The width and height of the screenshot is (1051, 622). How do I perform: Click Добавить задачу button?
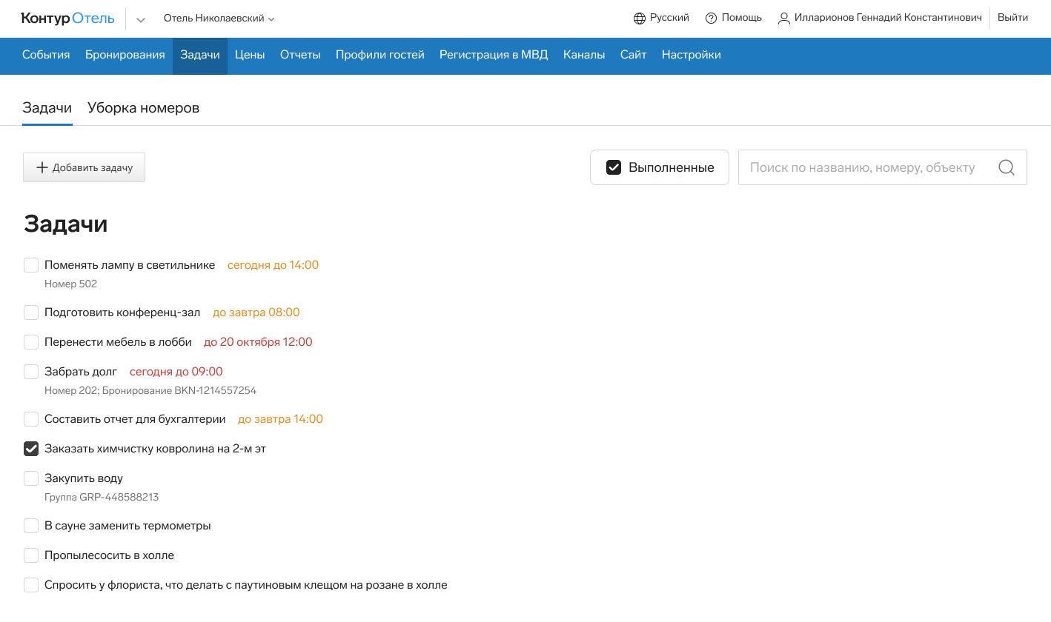[x=84, y=167]
